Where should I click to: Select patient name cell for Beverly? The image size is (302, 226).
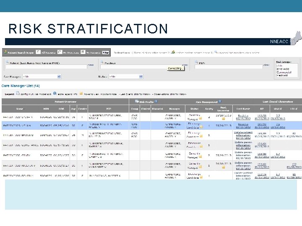point(18,176)
